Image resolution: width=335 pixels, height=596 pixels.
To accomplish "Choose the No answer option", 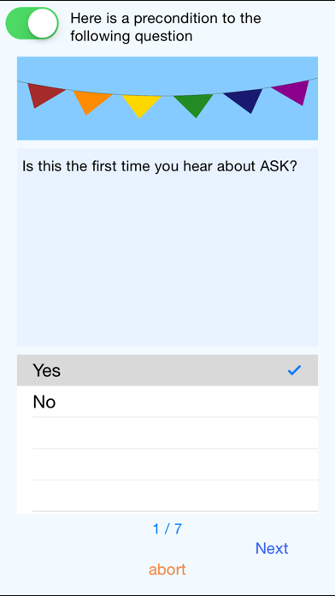I will [x=167, y=402].
